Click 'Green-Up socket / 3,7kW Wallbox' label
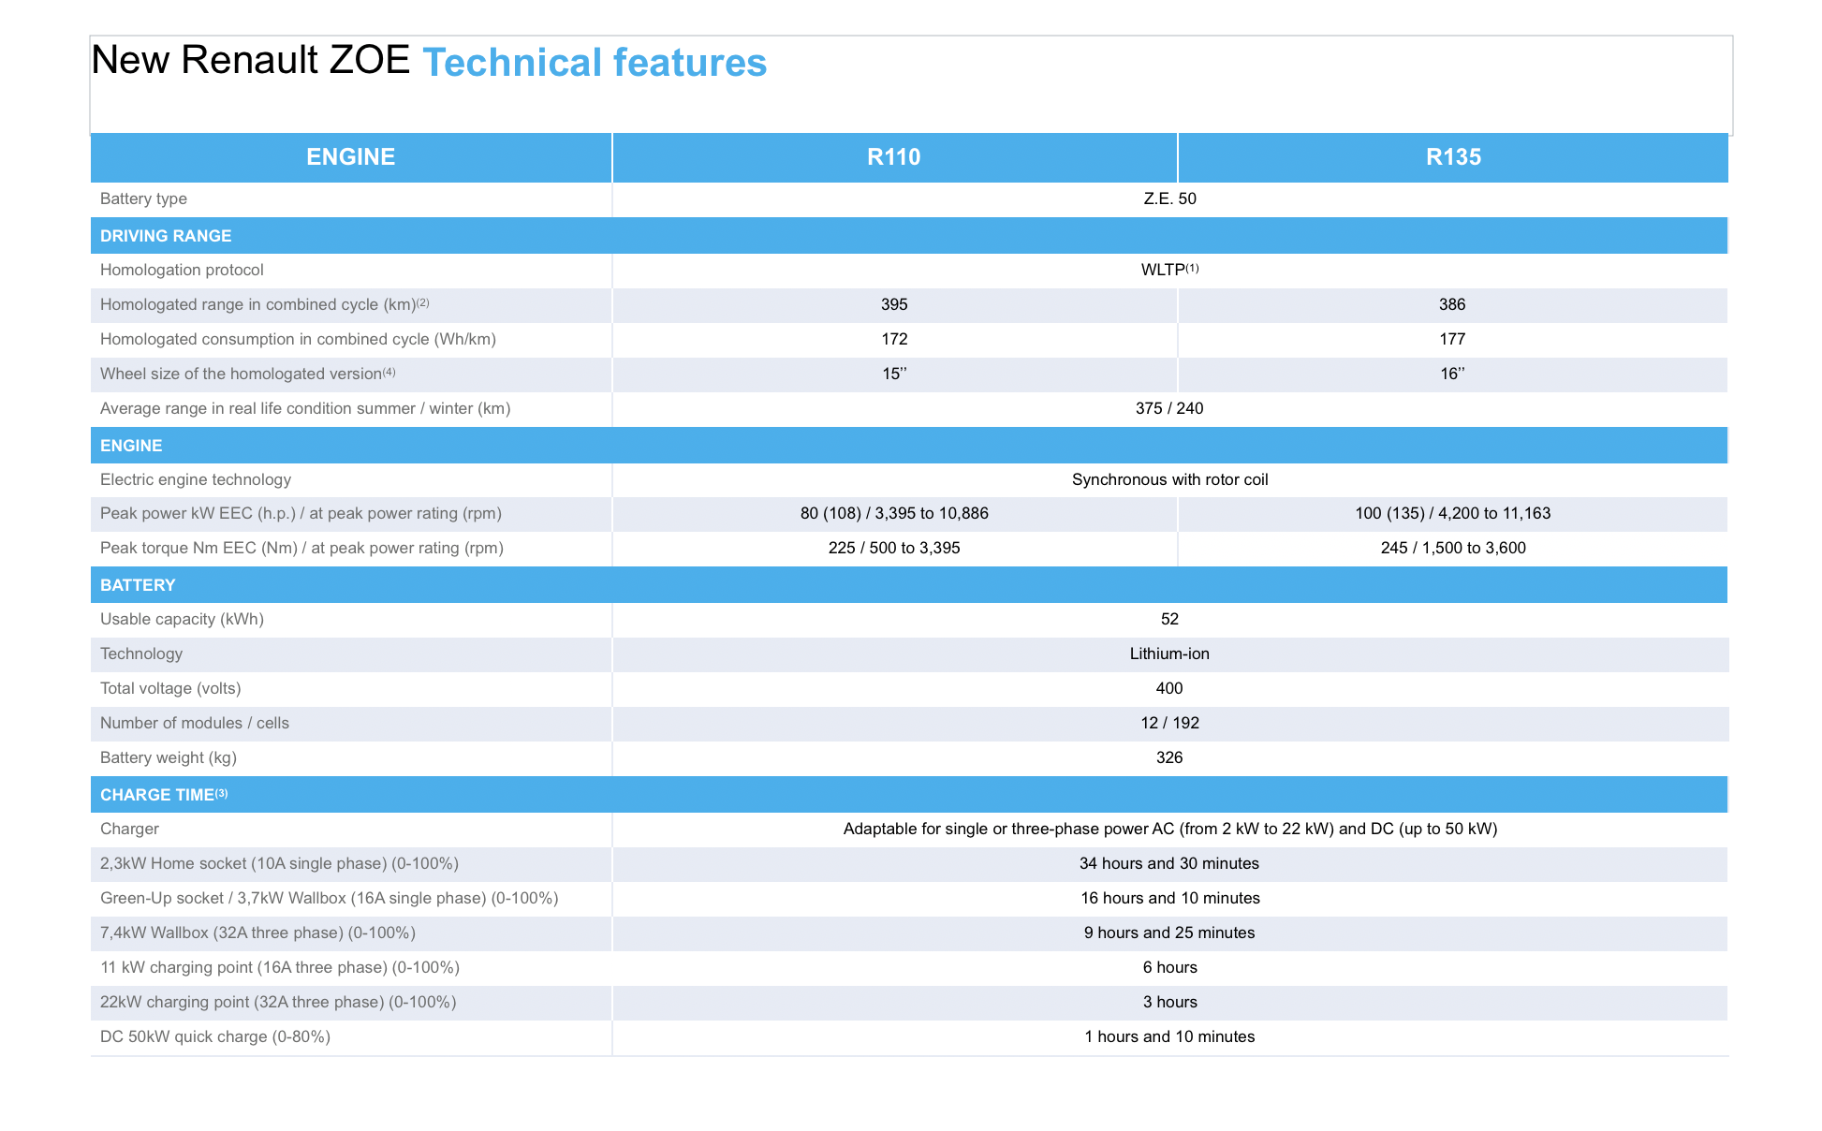 coord(330,898)
